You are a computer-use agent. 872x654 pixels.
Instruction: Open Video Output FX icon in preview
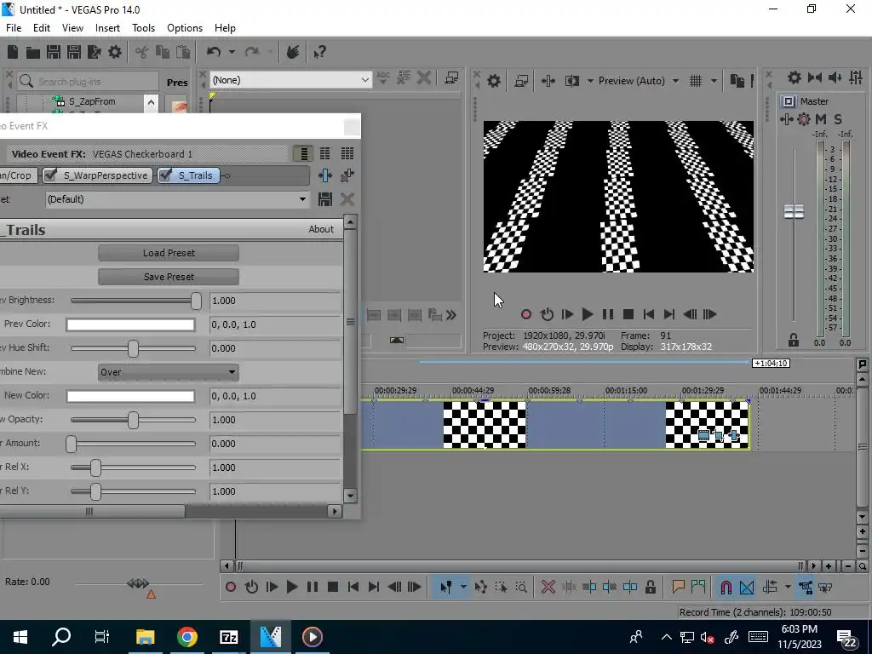[548, 81]
